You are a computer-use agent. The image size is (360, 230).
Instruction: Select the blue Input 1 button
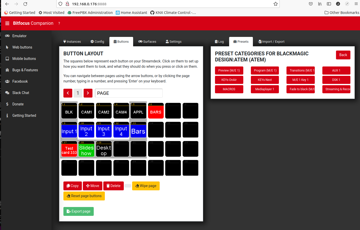(x=69, y=130)
